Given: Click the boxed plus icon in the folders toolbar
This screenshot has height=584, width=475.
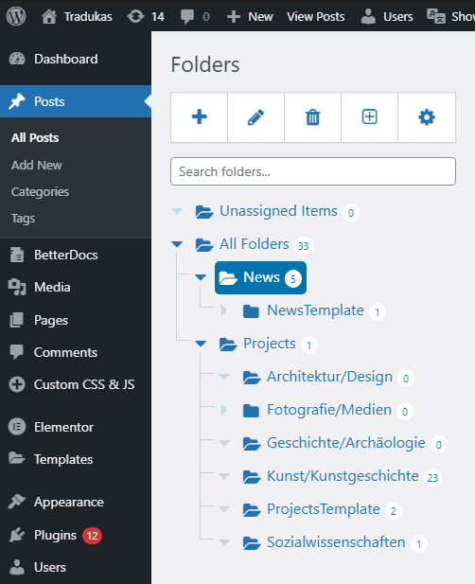Looking at the screenshot, I should pos(369,117).
